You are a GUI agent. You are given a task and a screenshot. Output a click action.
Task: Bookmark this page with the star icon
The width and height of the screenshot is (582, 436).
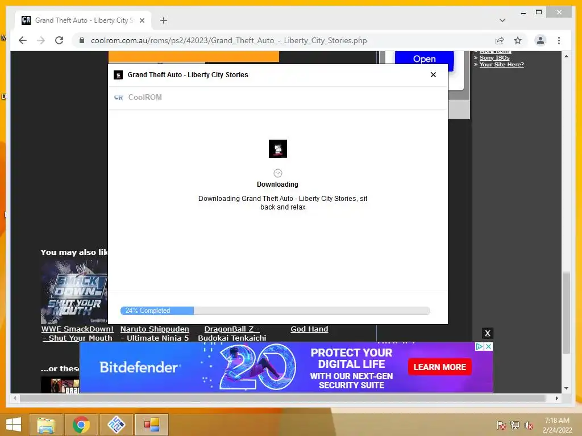pyautogui.click(x=518, y=40)
